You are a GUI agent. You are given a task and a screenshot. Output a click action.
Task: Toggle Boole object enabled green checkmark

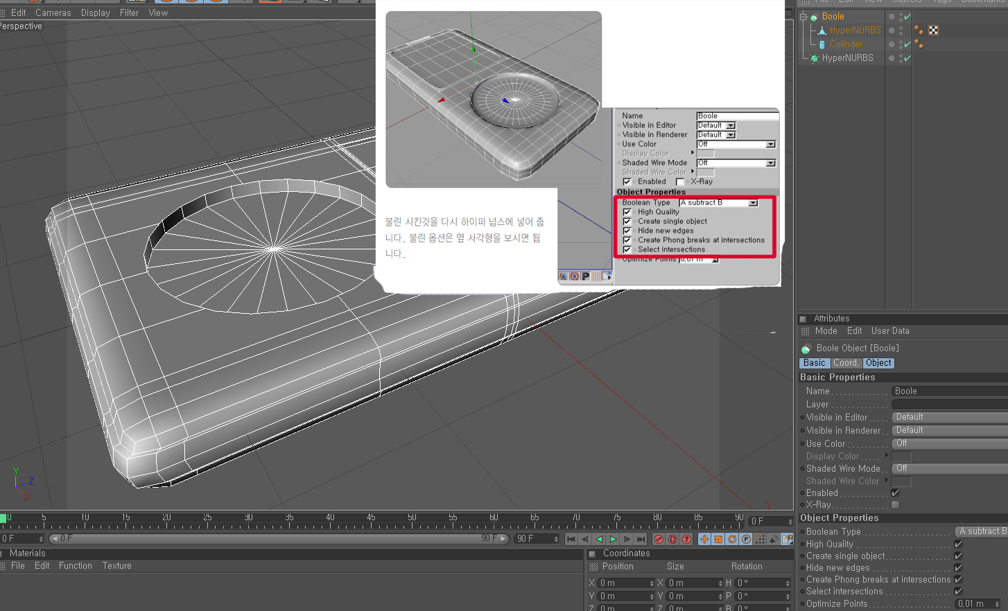click(x=907, y=17)
